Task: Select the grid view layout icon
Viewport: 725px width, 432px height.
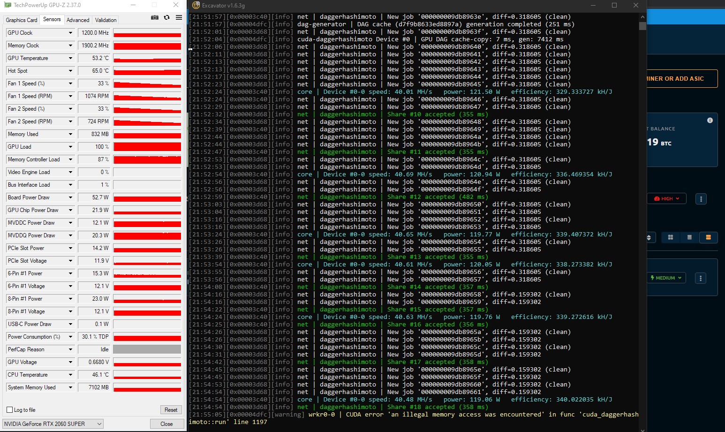Action: [x=670, y=237]
